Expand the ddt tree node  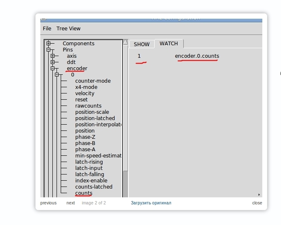pyautogui.click(x=52, y=62)
